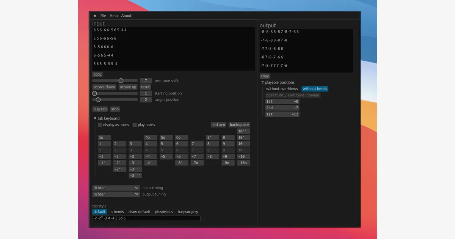Click the starting position value field
The width and height of the screenshot is (455, 239).
pos(146,93)
